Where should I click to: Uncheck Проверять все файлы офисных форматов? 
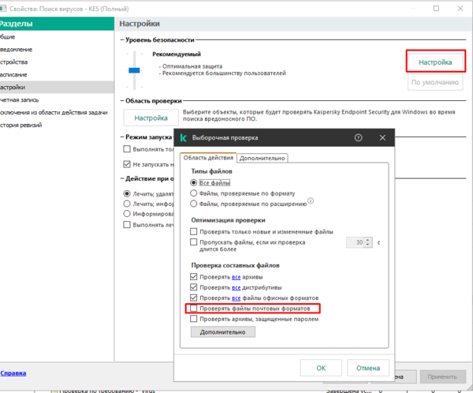[194, 298]
